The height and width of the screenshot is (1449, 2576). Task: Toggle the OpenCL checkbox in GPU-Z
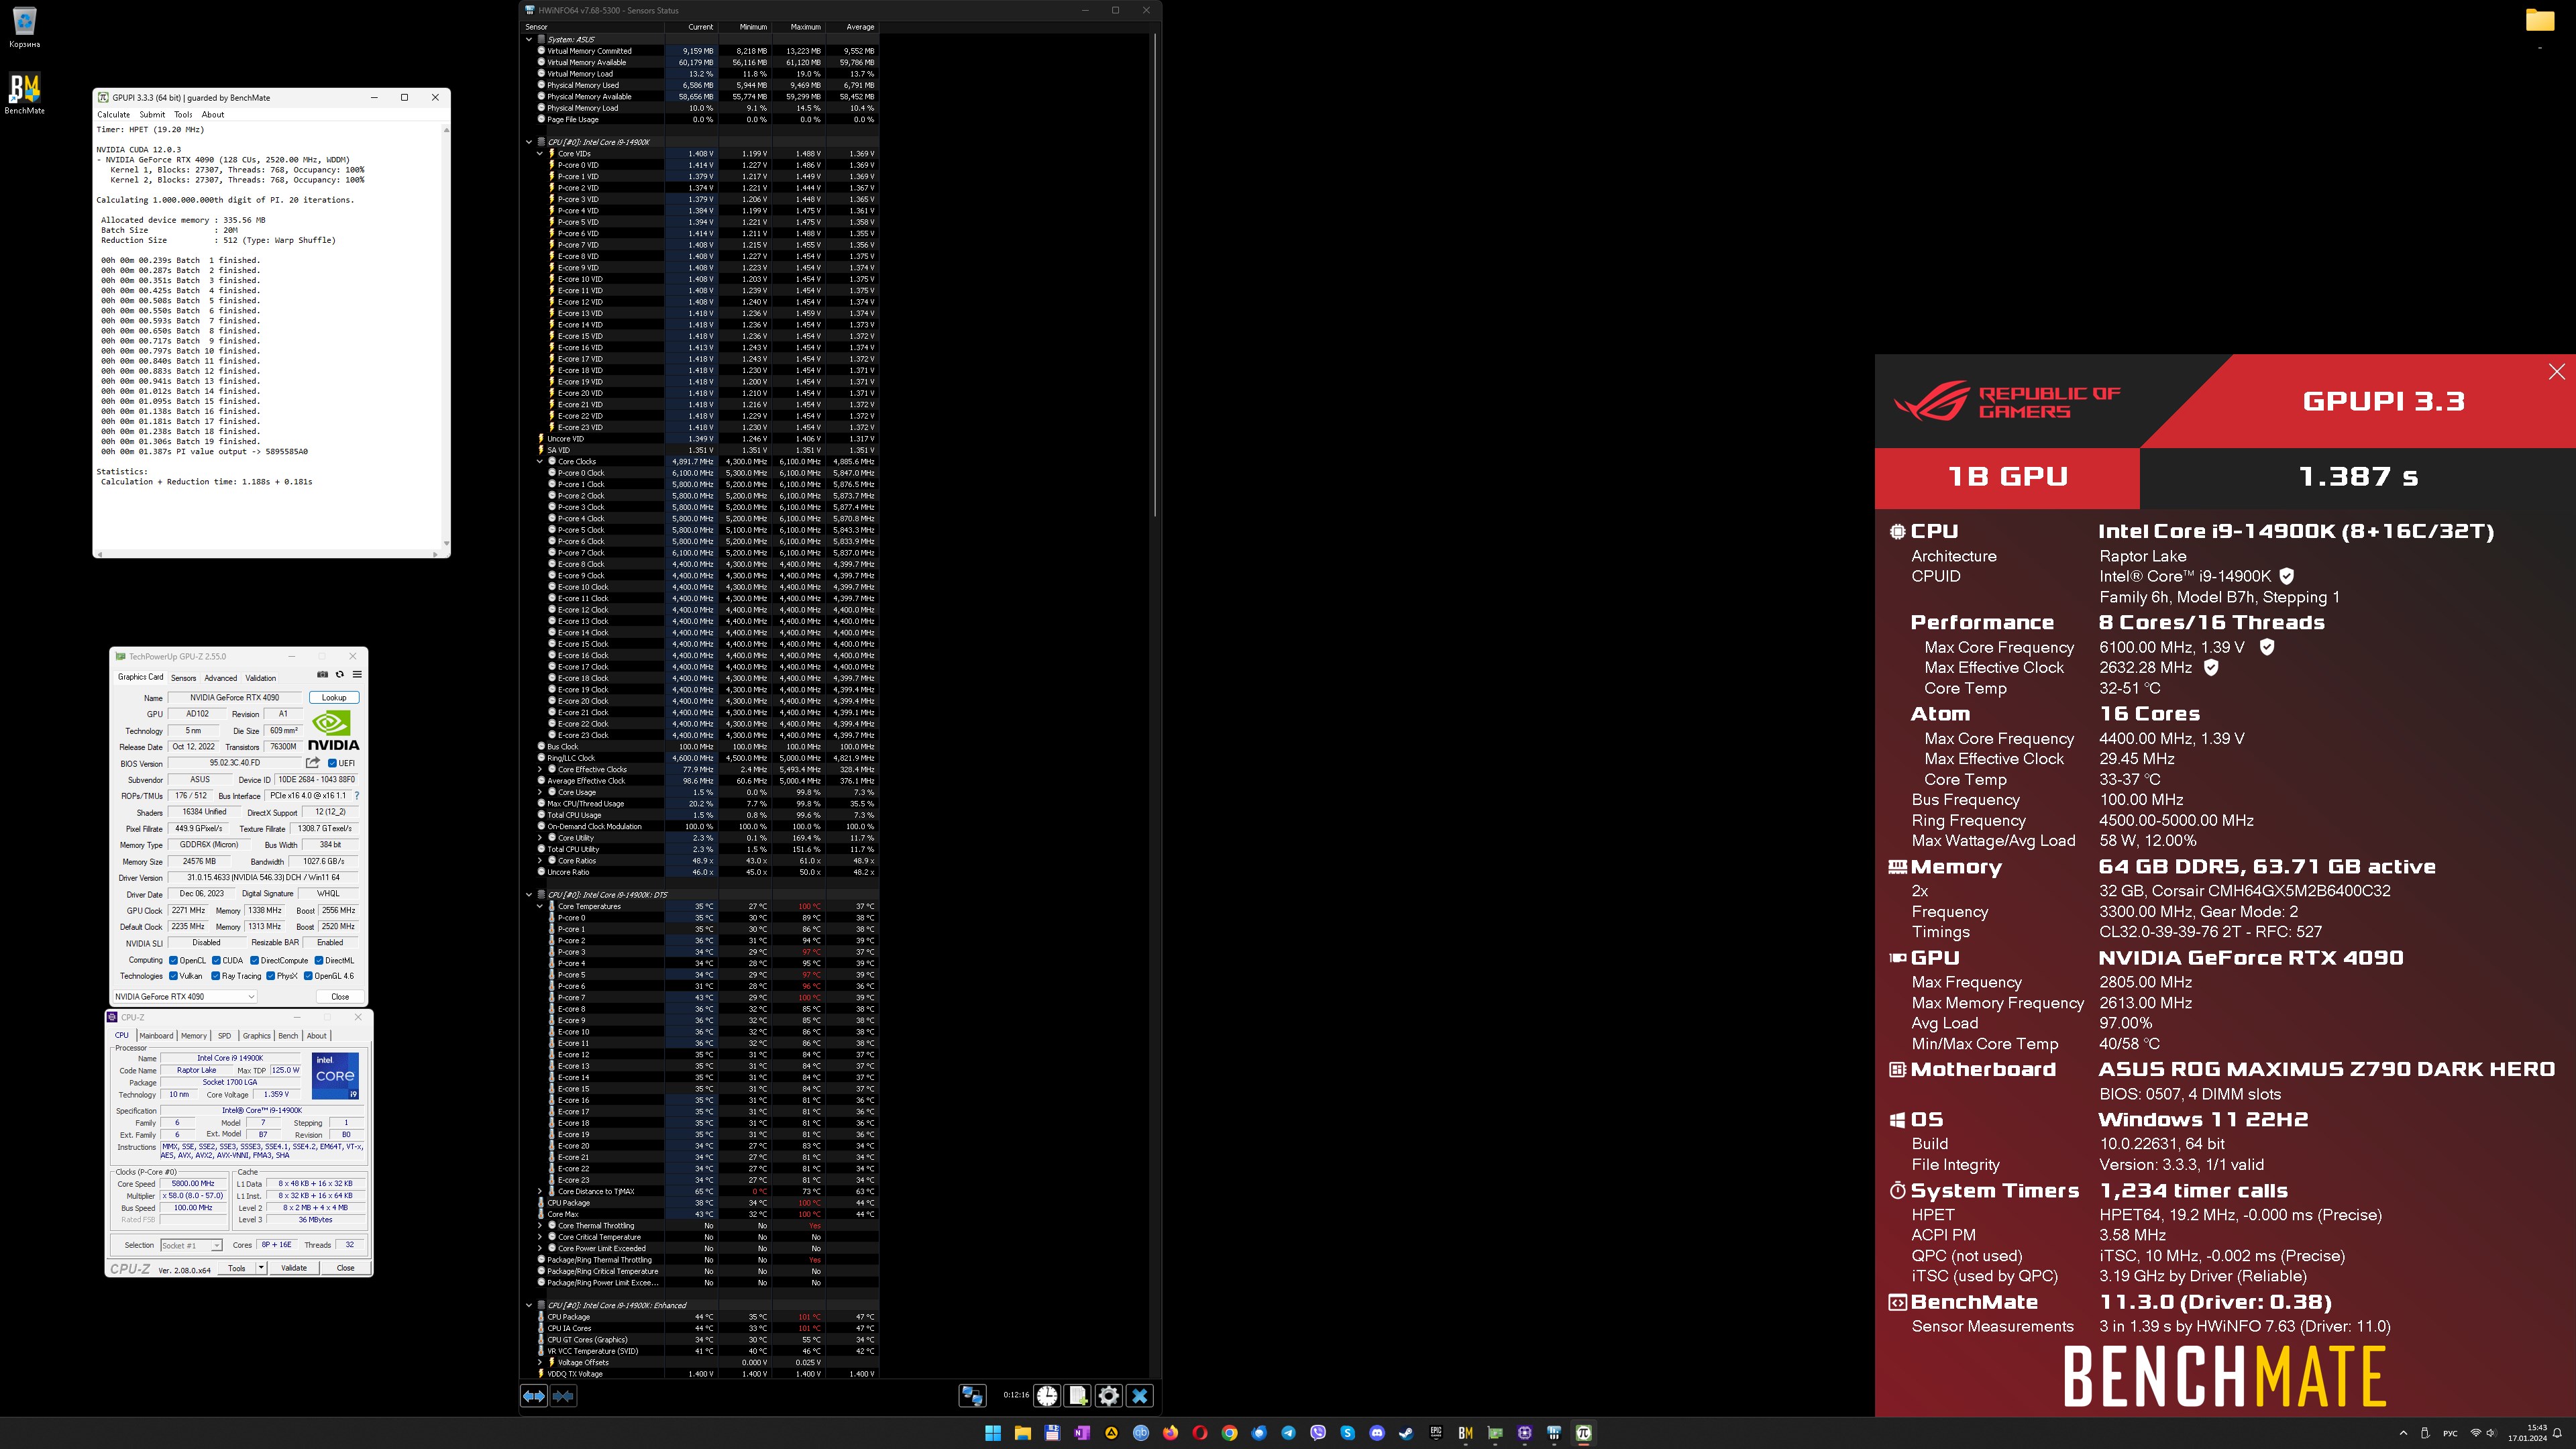click(173, 960)
